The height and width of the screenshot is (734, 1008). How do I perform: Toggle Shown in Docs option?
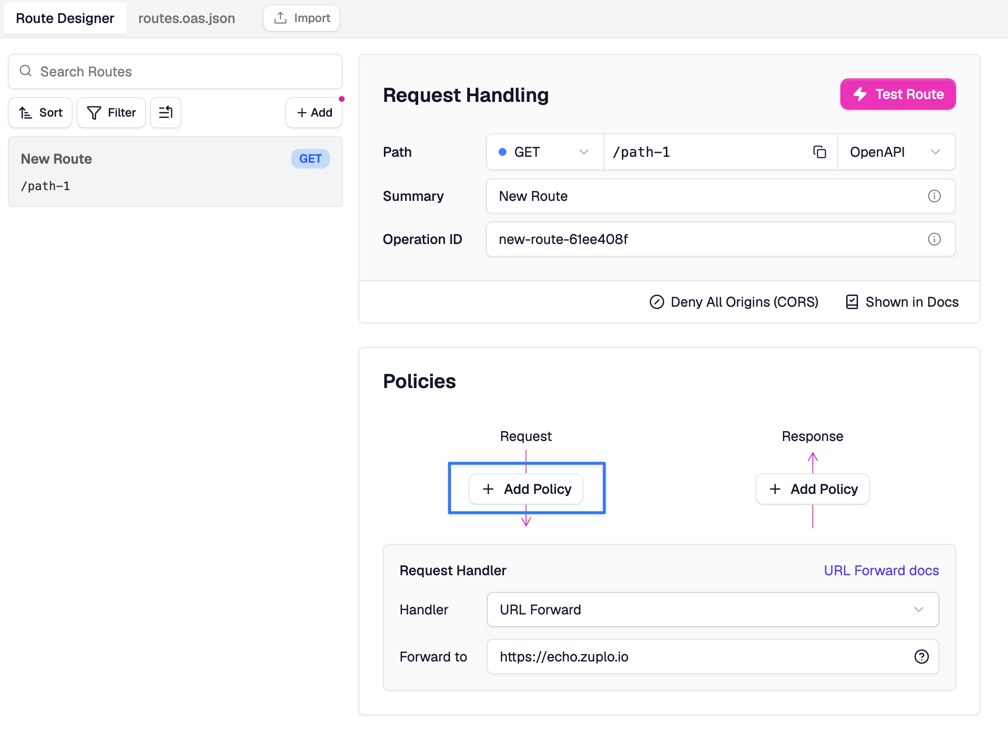click(902, 302)
